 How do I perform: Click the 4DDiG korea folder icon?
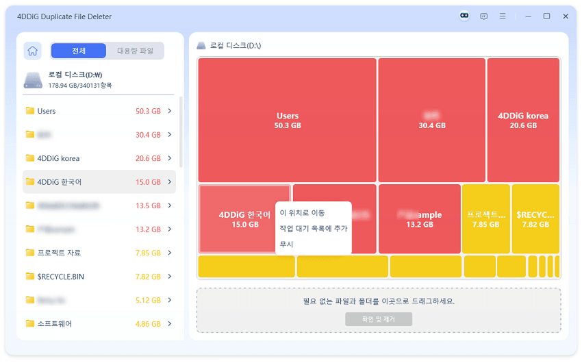tap(29, 158)
